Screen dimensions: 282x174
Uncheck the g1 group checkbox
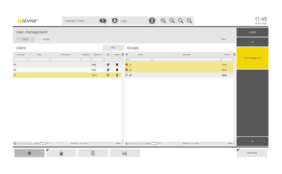[x=127, y=65]
